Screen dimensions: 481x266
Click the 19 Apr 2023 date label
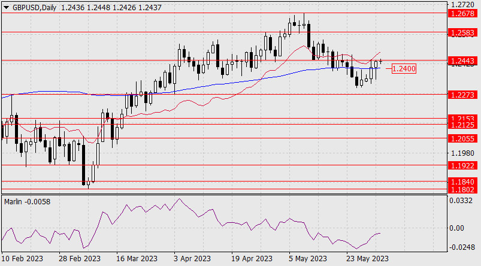click(x=252, y=259)
